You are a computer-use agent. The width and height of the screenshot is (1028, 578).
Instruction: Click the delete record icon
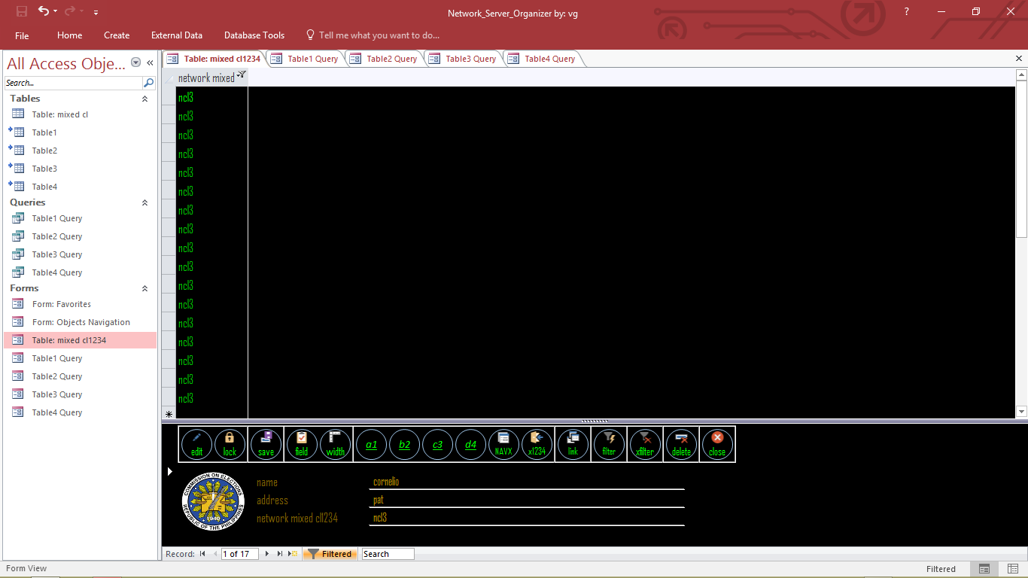pos(681,444)
